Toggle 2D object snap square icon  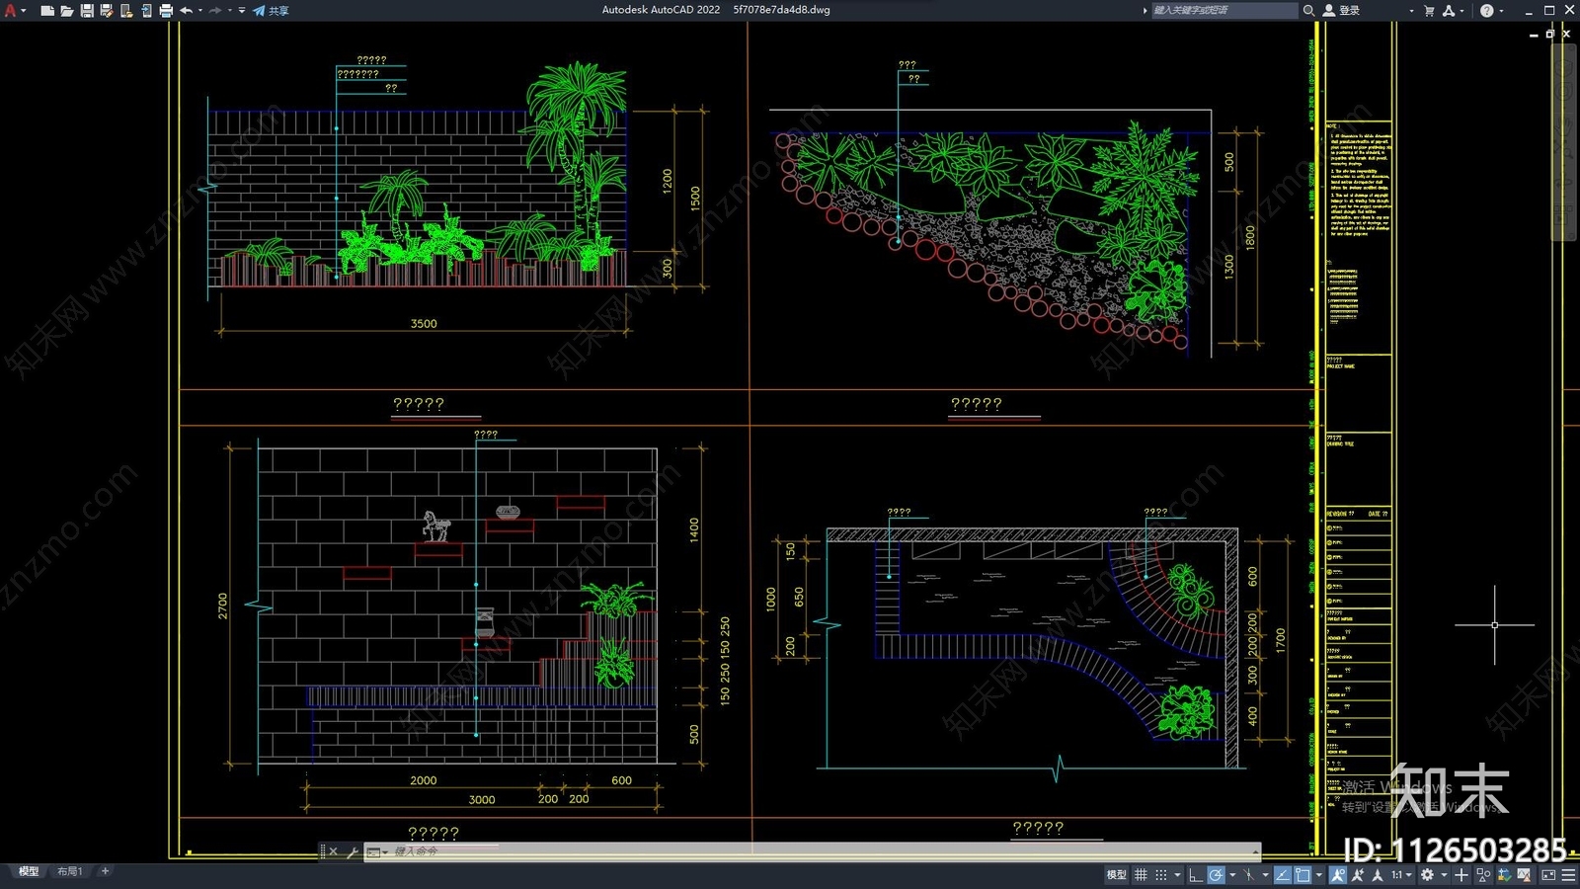(1303, 874)
